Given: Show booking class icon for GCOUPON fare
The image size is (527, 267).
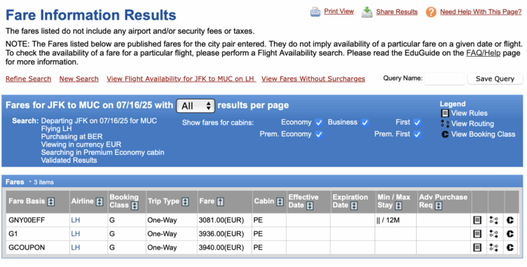Looking at the screenshot, I should tap(510, 247).
